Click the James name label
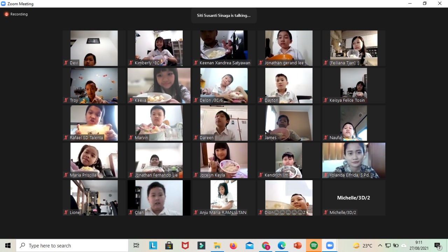The image size is (448, 252). 271,138
